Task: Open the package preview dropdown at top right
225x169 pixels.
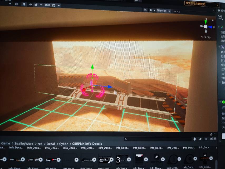Action: click(202, 4)
